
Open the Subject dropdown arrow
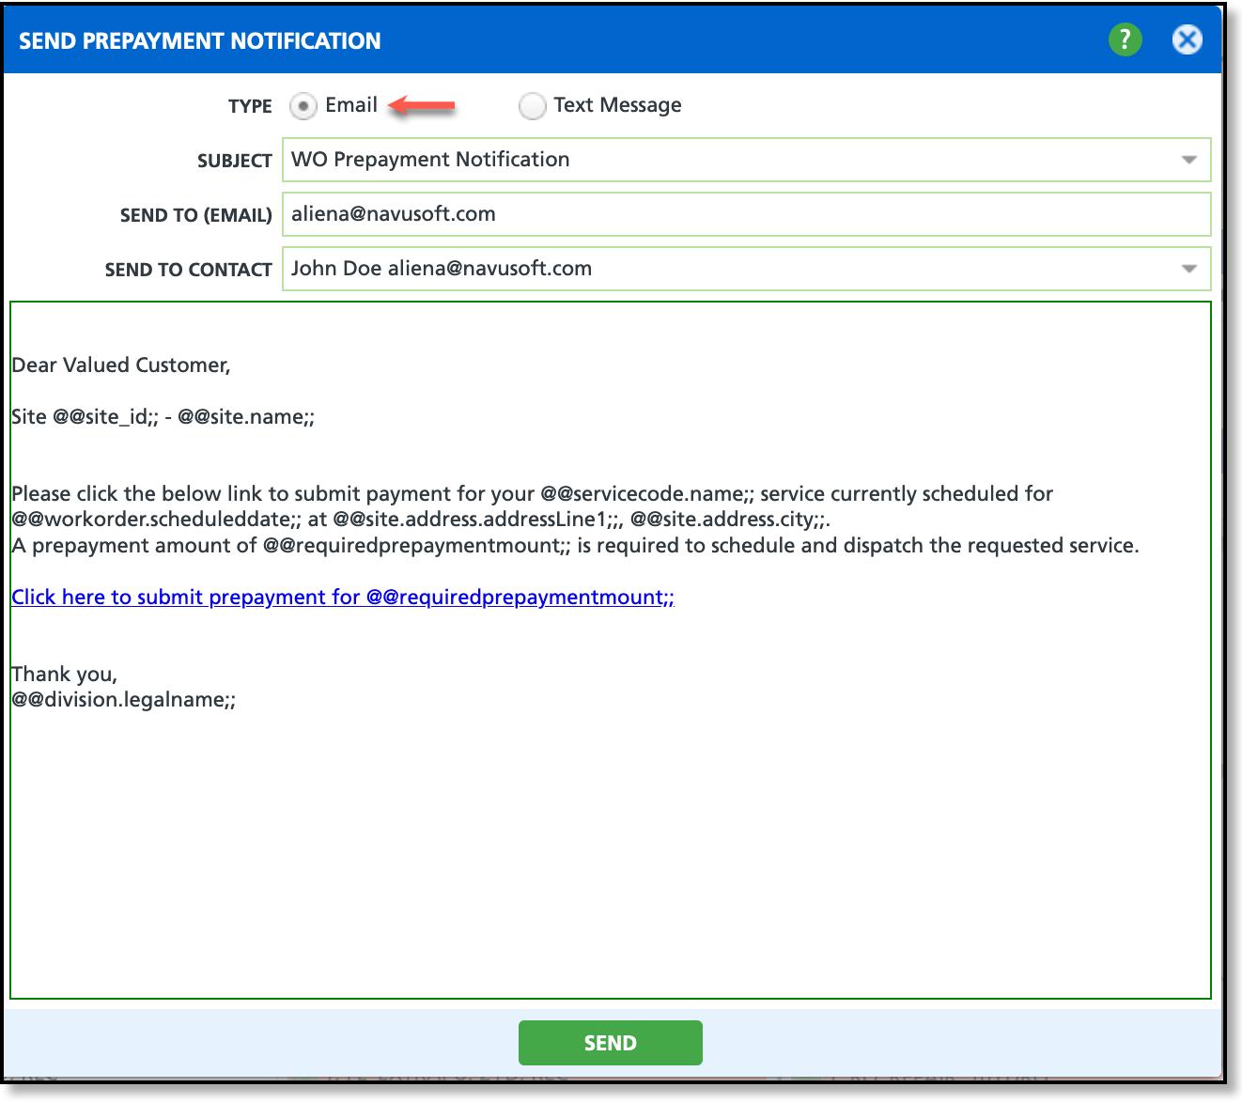(1188, 160)
